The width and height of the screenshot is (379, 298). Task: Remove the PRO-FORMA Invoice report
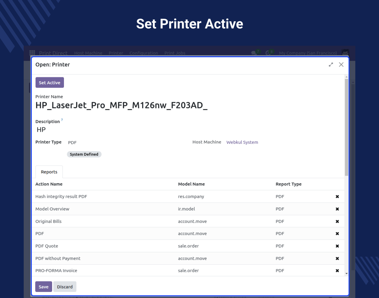(337, 271)
